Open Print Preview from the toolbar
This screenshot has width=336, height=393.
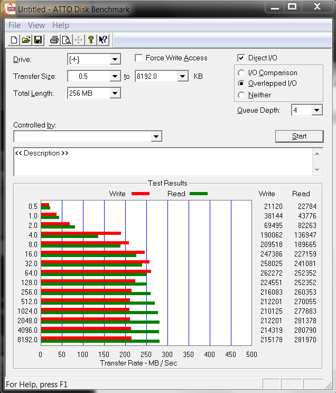coord(66,40)
